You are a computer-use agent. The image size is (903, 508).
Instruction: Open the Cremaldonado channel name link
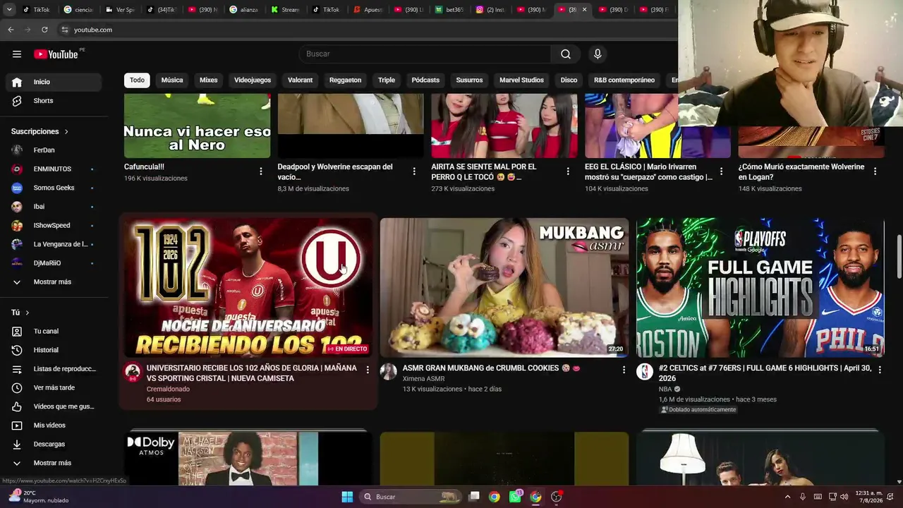(x=168, y=389)
